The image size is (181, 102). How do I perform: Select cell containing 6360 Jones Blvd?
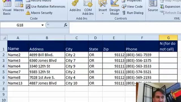[47, 60]
